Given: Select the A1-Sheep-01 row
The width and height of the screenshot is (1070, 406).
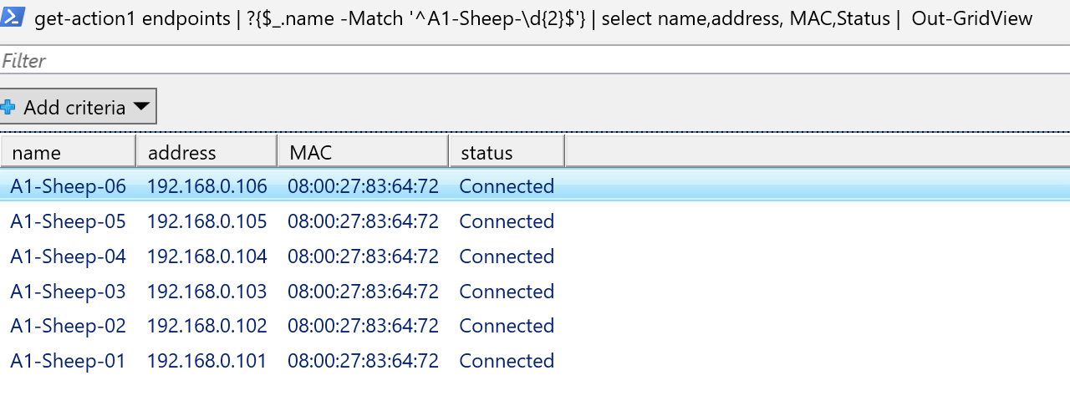Looking at the screenshot, I should coord(68,361).
